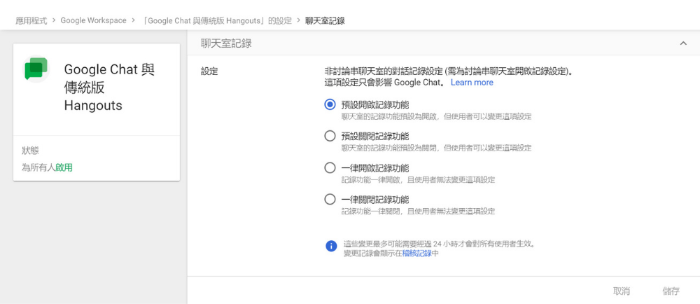This screenshot has height=304, width=700.
Task: Click the 儲存 button
Action: pyautogui.click(x=671, y=291)
